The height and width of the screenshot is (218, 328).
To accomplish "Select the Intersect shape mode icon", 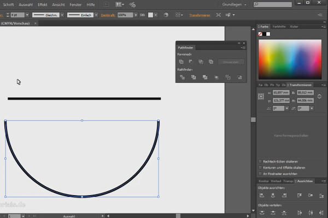I will 201,62.
